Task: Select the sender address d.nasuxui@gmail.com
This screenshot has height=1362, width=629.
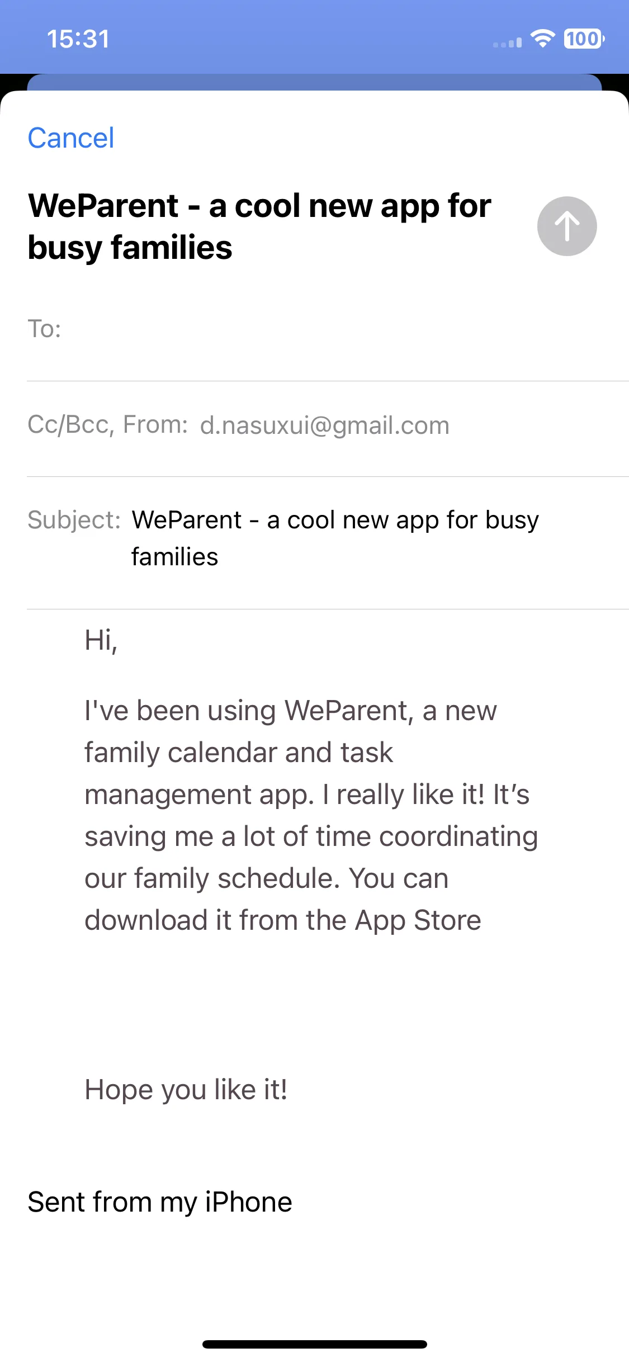Action: pyautogui.click(x=325, y=425)
